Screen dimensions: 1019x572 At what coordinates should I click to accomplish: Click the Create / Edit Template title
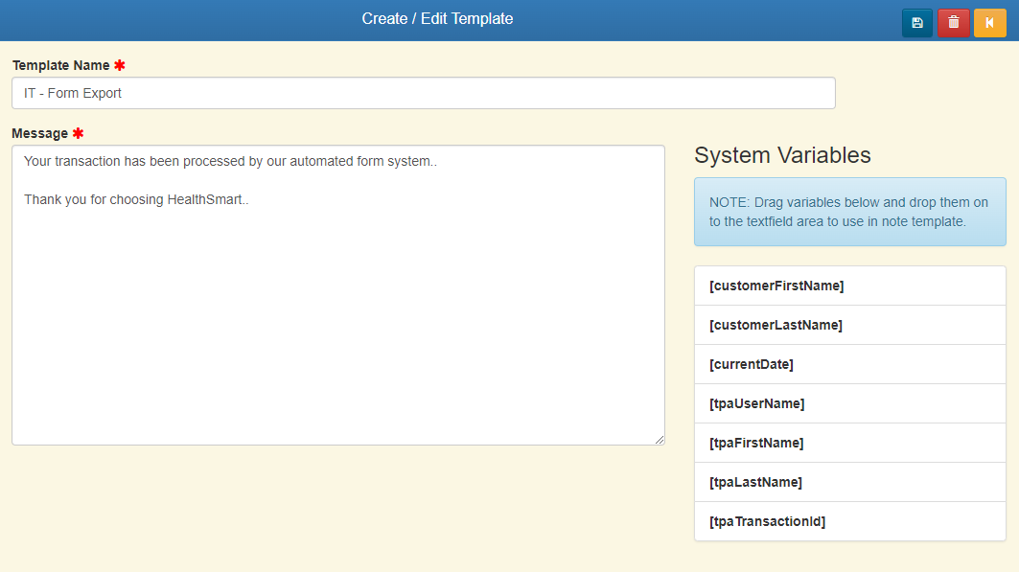437,19
